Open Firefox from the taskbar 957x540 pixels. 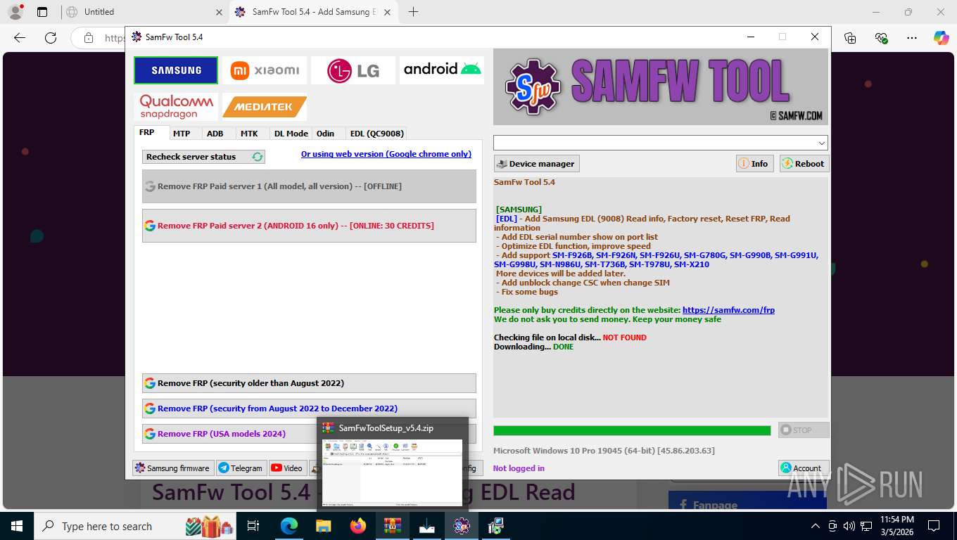[x=358, y=526]
